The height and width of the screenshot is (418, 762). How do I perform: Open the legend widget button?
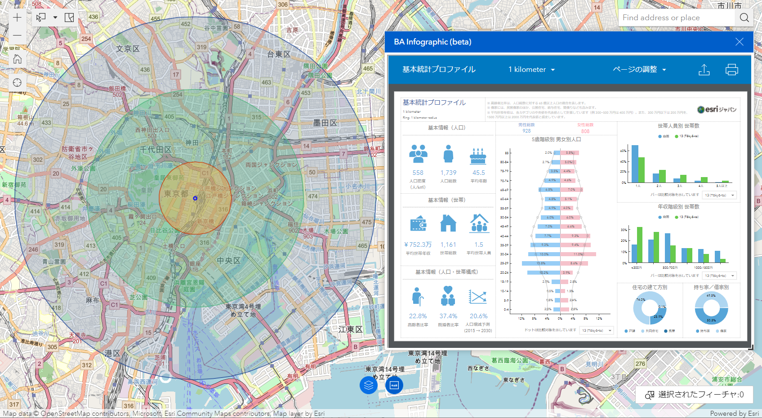pyautogui.click(x=394, y=385)
